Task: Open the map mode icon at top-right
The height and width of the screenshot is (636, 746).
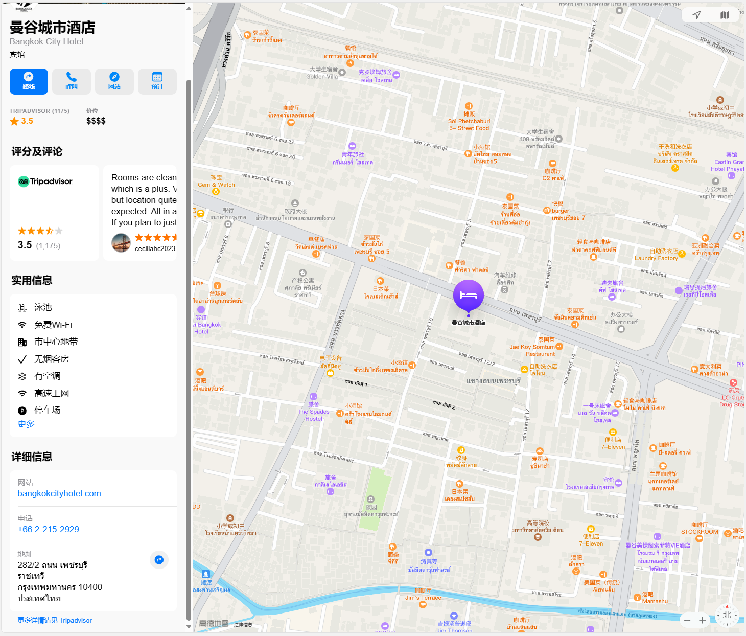Action: pos(725,15)
